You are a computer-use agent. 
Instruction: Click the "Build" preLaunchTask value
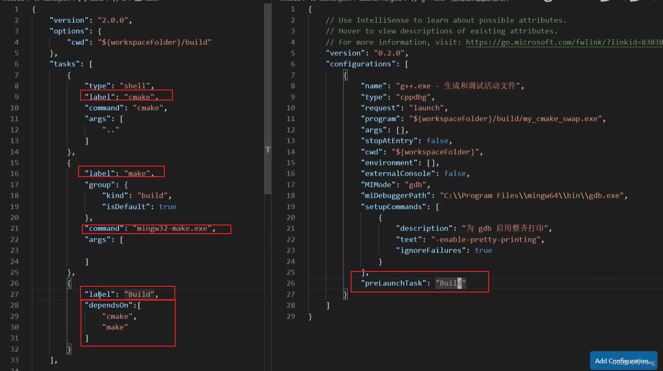click(x=450, y=283)
